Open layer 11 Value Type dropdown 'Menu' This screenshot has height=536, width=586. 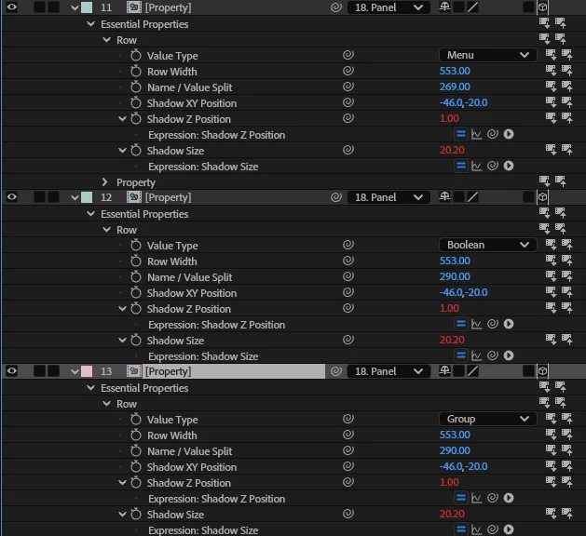[x=487, y=55]
